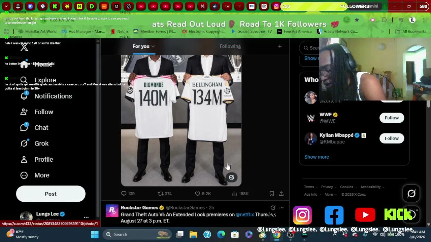Open the Kylian Mbappé profile avatar
The width and height of the screenshot is (431, 242).
[x=310, y=138]
